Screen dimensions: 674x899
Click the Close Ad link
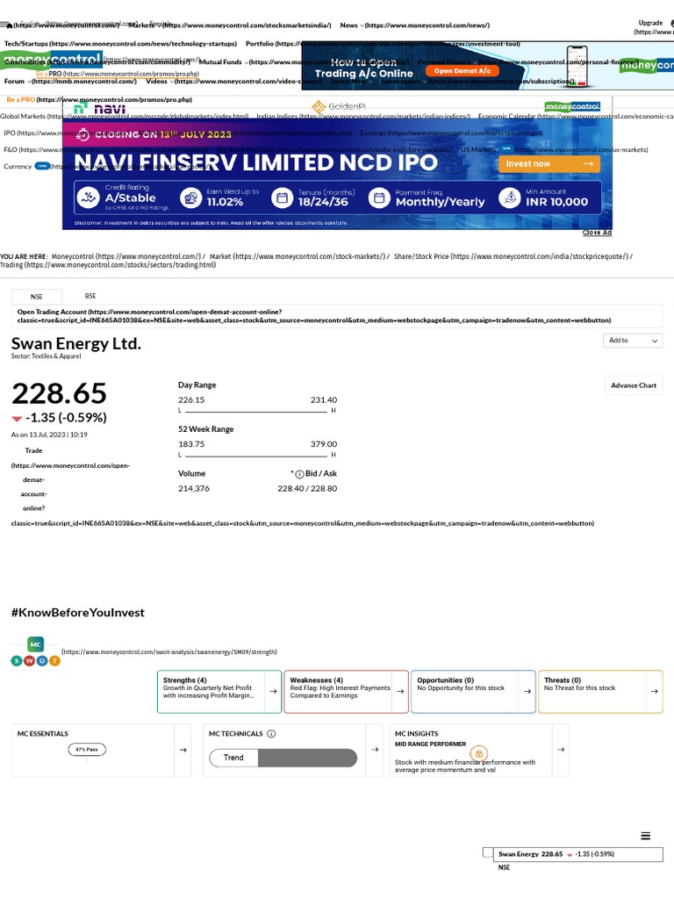pos(597,233)
